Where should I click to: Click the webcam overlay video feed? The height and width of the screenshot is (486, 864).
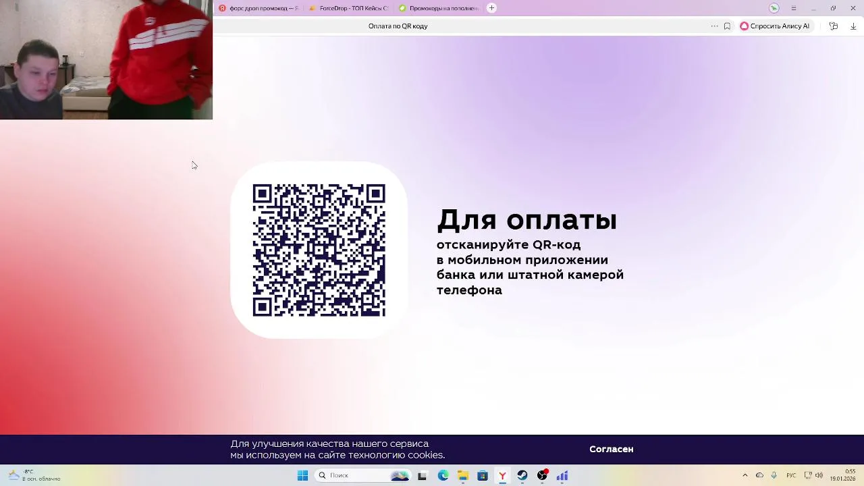tap(106, 59)
